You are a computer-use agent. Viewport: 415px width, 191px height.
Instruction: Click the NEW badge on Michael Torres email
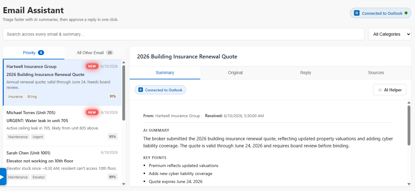pos(92,112)
